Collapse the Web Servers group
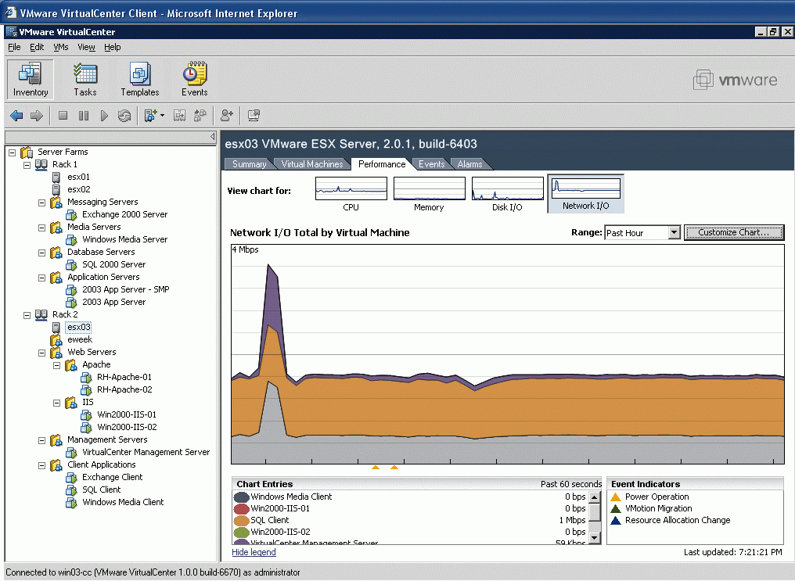Viewport: 795px width, 581px height. (x=42, y=353)
